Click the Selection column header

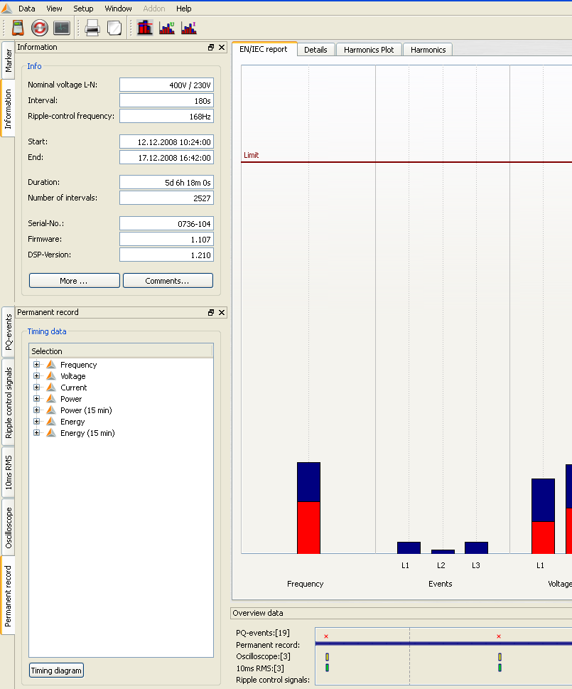click(121, 351)
